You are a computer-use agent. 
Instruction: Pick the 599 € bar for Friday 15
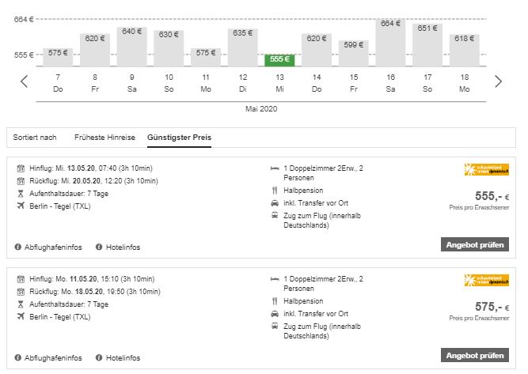point(353,53)
